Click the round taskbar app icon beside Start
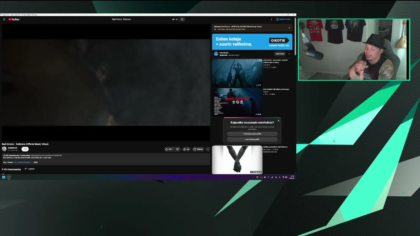This screenshot has height=236, width=420. tap(9, 177)
